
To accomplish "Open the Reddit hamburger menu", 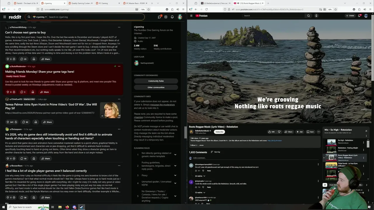I will coord(5,17).
